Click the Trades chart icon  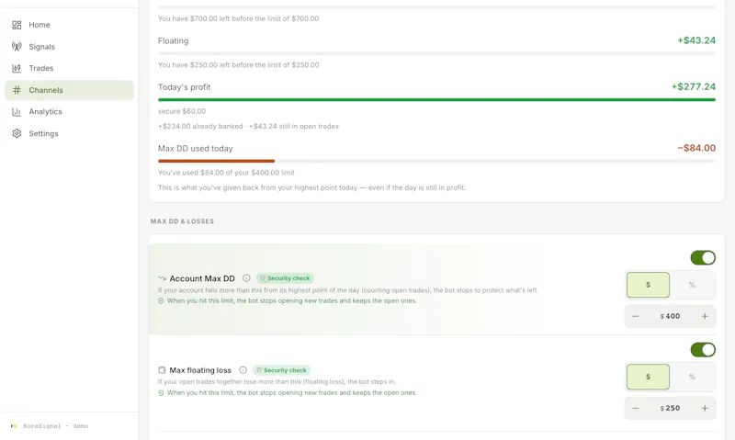point(17,68)
